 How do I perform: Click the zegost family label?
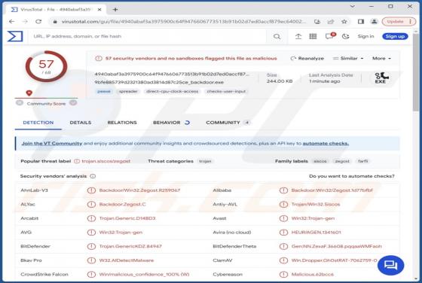pos(342,161)
